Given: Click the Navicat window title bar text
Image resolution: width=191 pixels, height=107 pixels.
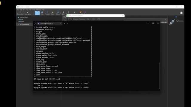Looking at the screenshot, I should coord(24,7).
